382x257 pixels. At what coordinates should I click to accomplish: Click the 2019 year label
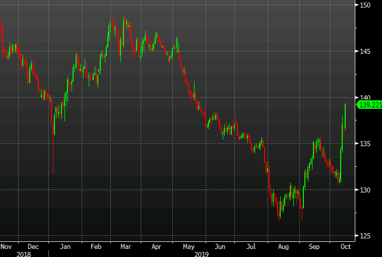(x=202, y=254)
